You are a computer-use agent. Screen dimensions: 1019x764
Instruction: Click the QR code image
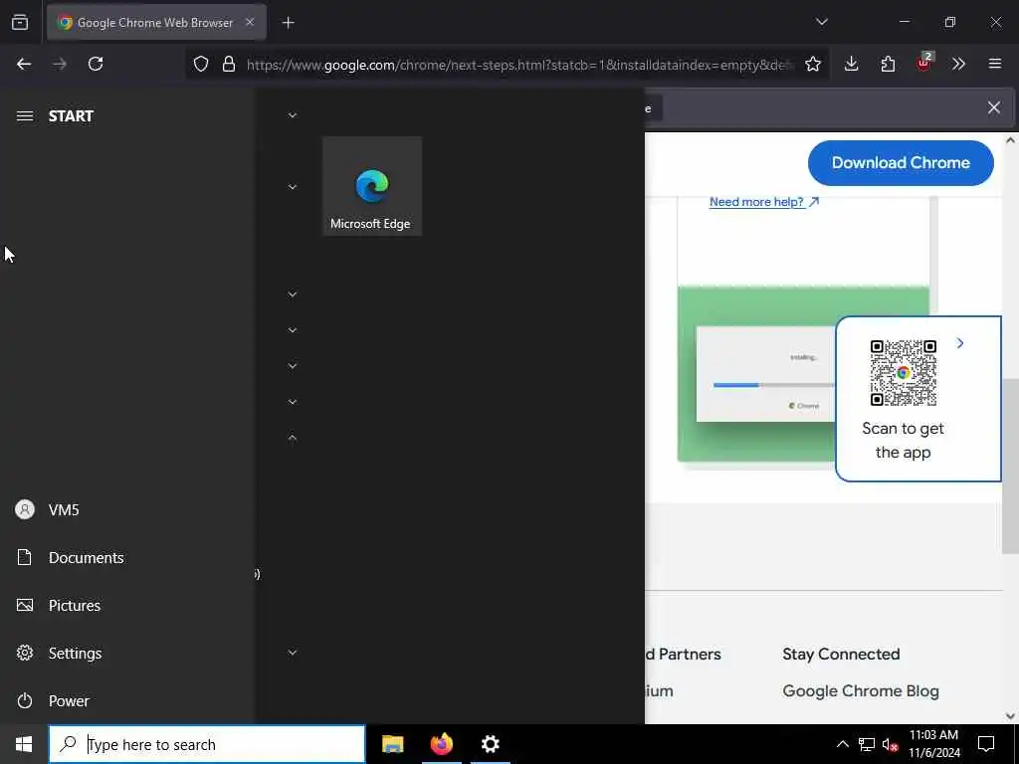tap(903, 373)
